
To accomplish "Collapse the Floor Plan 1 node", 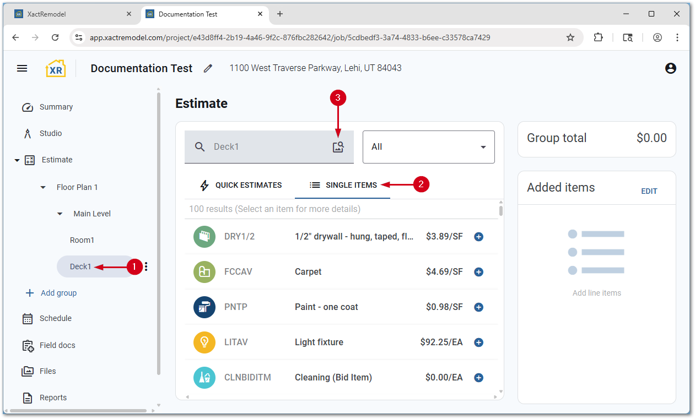I will point(44,188).
